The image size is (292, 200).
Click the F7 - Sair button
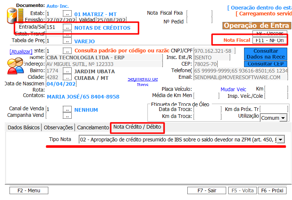(207, 190)
